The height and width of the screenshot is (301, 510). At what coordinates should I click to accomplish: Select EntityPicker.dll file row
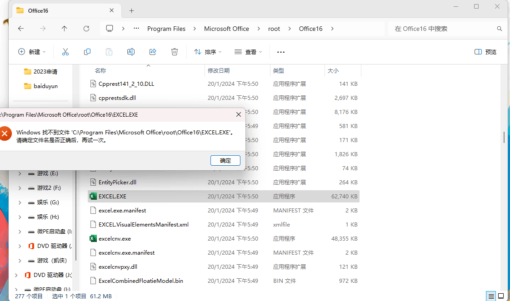(x=224, y=182)
